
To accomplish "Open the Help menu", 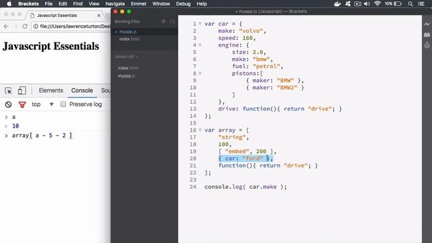I will (x=202, y=3).
